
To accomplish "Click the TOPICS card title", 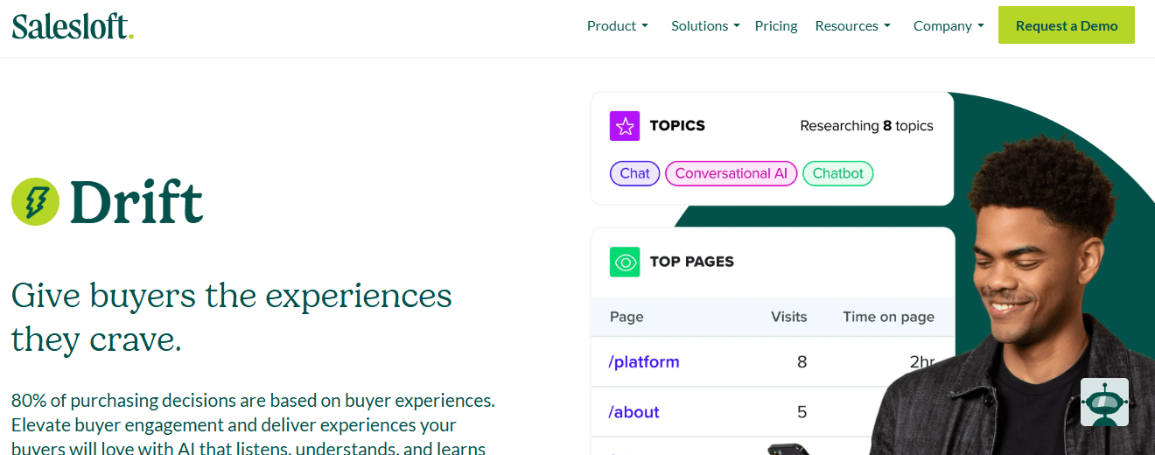I will (677, 126).
